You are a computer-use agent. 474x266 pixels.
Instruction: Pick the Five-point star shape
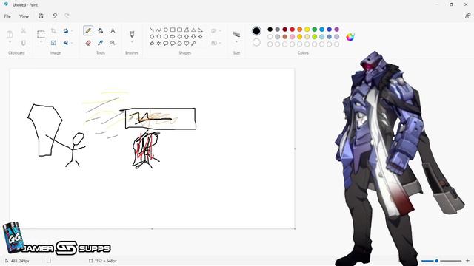coord(152,44)
